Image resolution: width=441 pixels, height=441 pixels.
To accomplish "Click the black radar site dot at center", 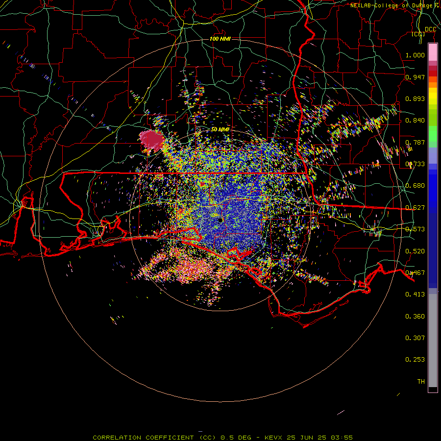I will [220, 220].
